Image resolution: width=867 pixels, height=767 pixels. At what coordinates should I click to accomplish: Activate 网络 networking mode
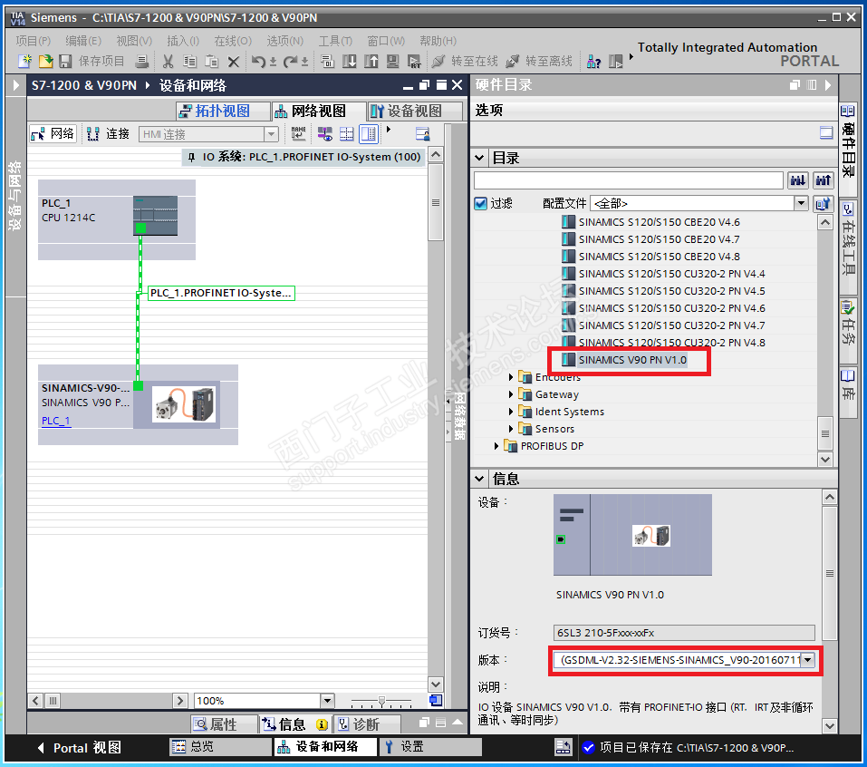pos(53,133)
